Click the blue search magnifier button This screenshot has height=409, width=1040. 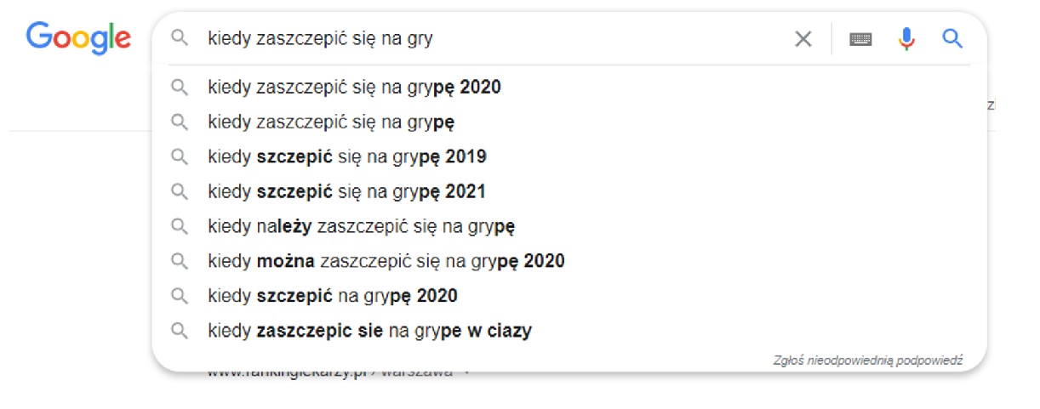[x=952, y=38]
